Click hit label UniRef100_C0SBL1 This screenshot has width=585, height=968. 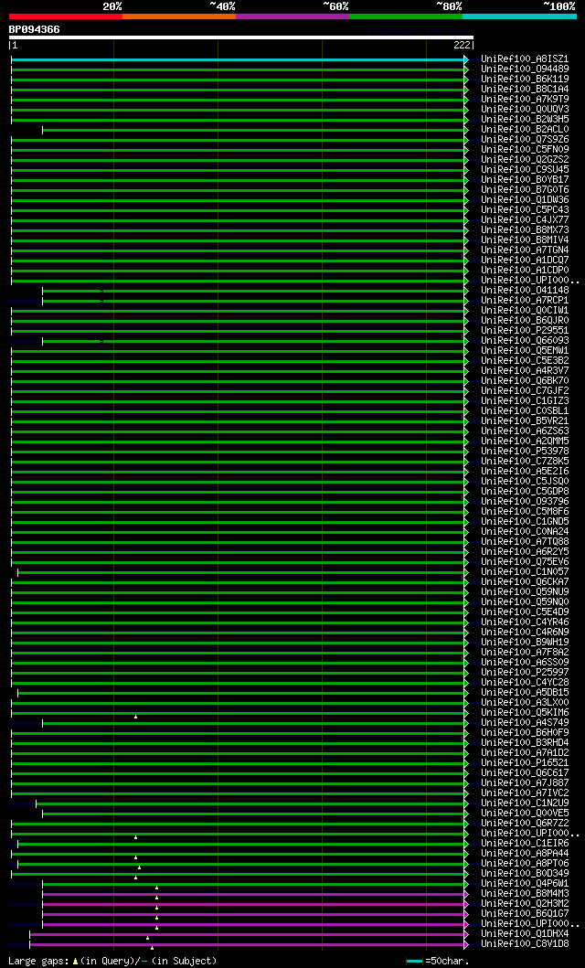[526, 410]
